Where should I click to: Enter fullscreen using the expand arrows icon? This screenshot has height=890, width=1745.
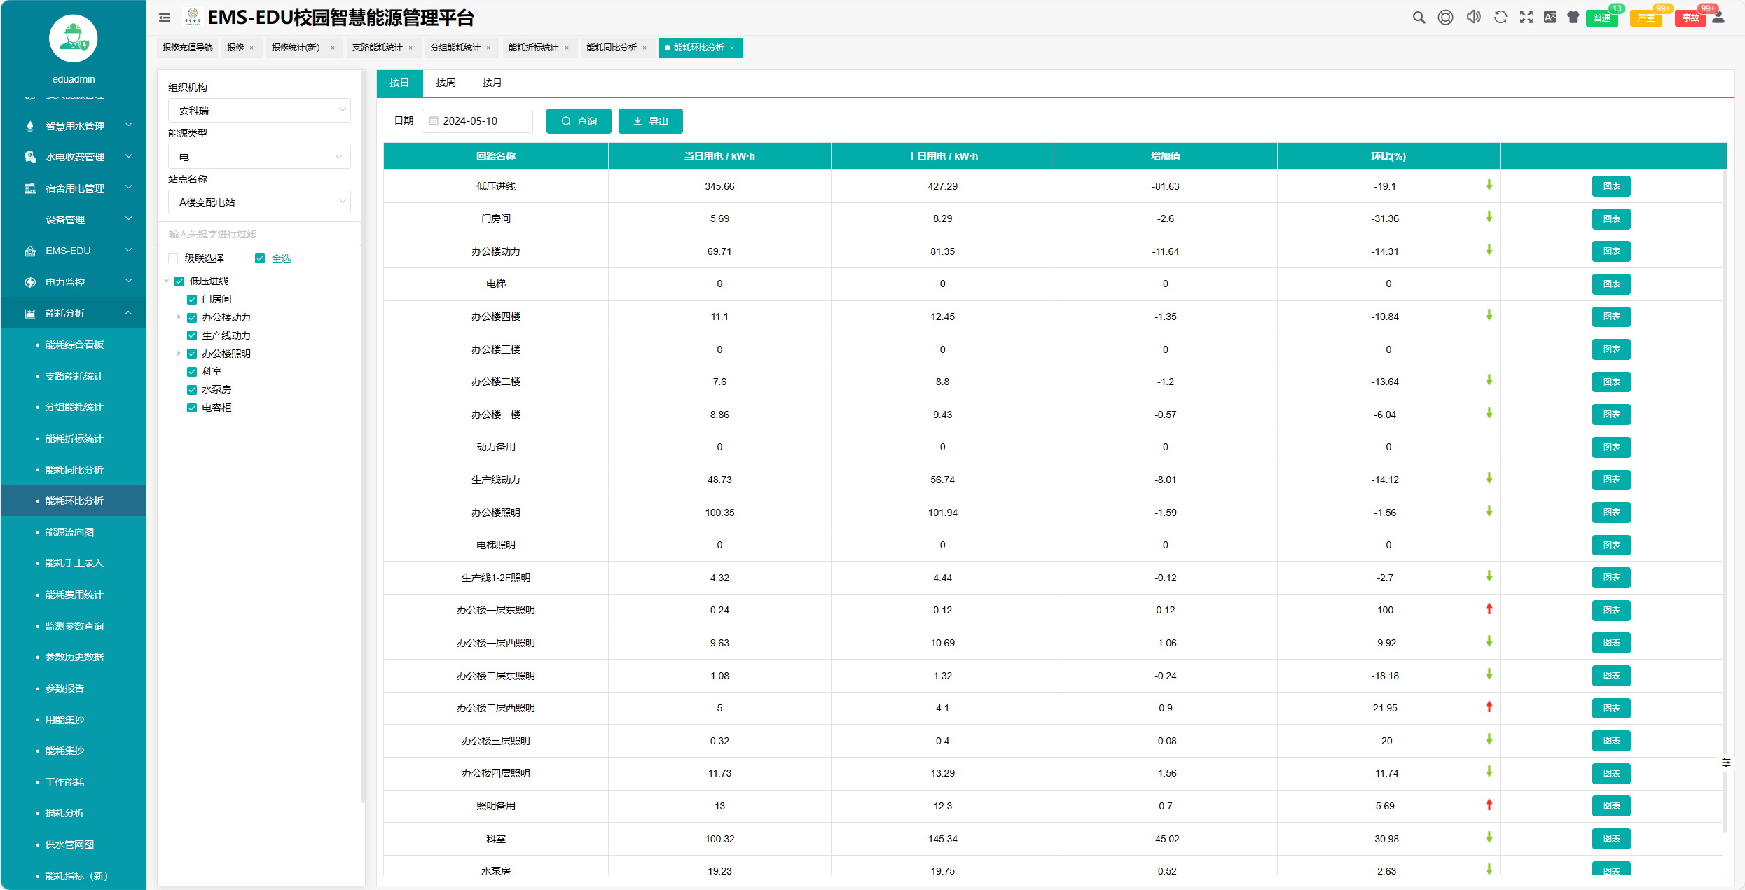click(x=1526, y=18)
